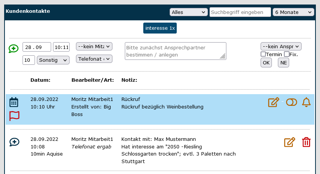This screenshot has width=320, height=174.
Task: Click the notes text area
Action: [175, 51]
